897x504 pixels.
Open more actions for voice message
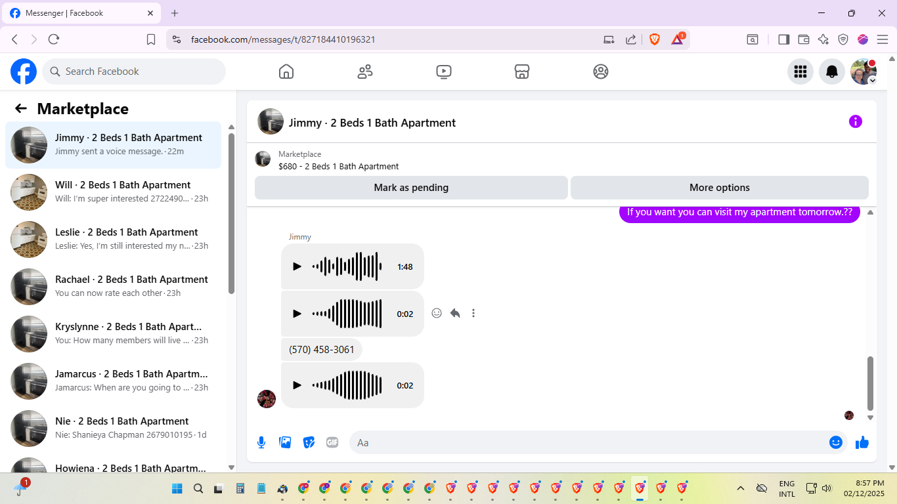pyautogui.click(x=473, y=313)
